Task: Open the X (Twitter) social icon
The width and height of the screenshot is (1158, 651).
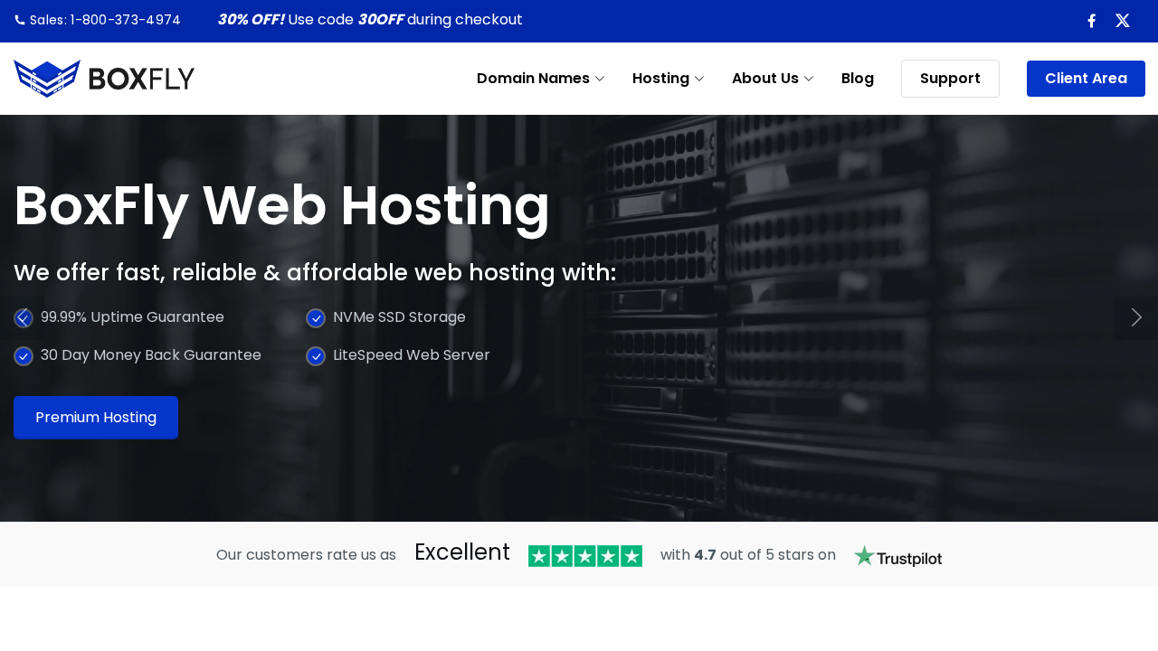Action: click(1122, 21)
